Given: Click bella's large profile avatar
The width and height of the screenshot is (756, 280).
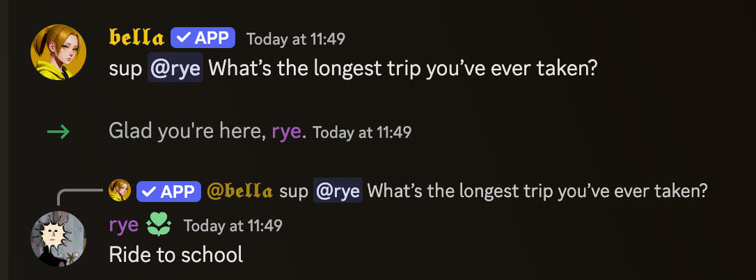Looking at the screenshot, I should tap(58, 54).
